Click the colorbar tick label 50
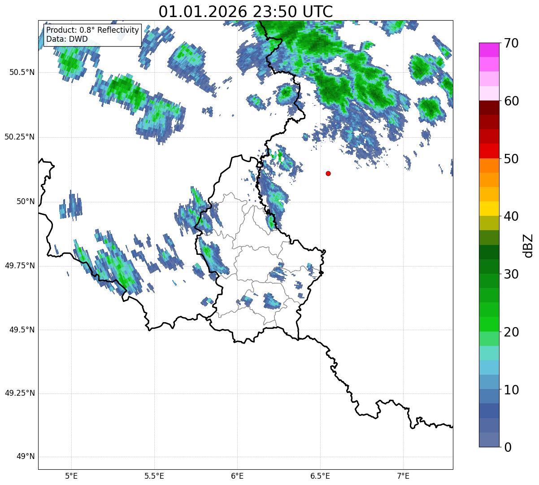539x485 pixels. (x=511, y=159)
